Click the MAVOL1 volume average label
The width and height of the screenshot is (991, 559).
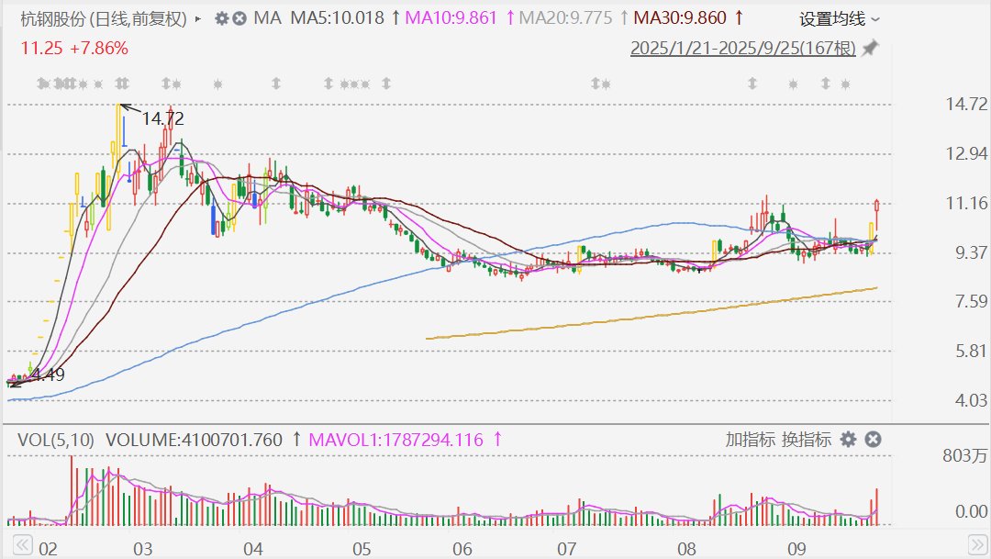[396, 440]
